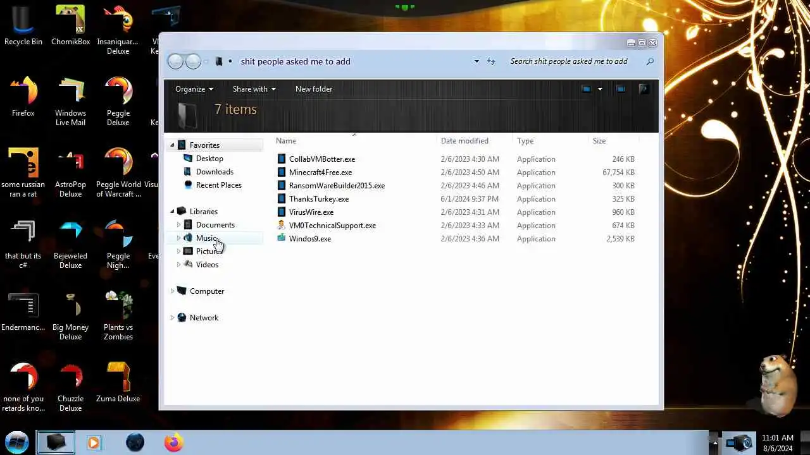The image size is (810, 455).
Task: Click the New folder button
Action: pyautogui.click(x=314, y=89)
